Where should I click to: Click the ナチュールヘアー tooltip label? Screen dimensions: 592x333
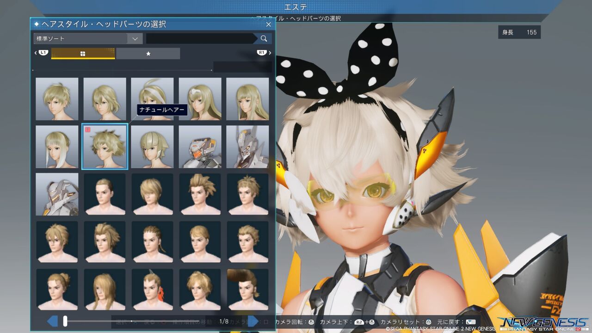click(x=162, y=110)
